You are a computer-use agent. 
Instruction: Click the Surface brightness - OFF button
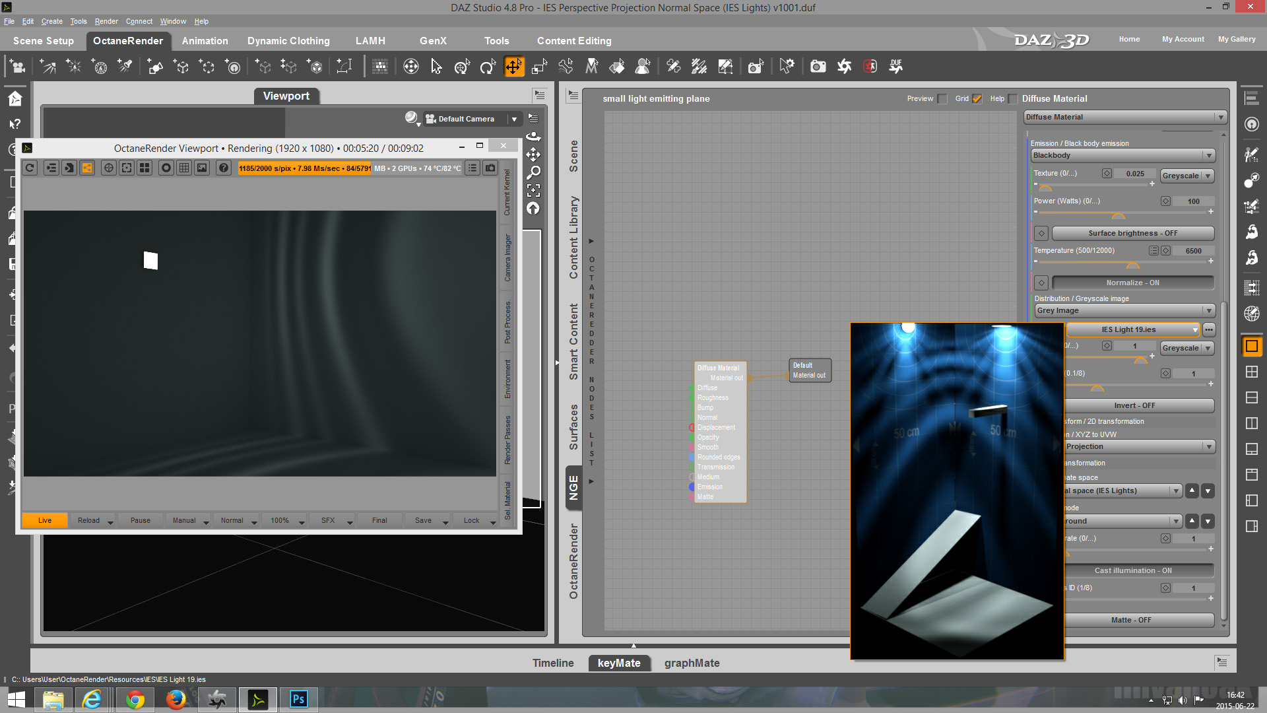[x=1132, y=233]
